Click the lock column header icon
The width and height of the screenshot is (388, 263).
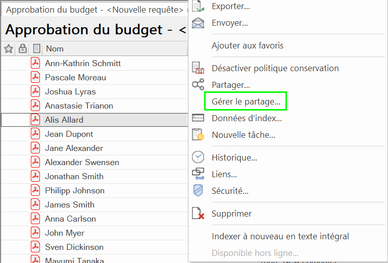tap(23, 48)
